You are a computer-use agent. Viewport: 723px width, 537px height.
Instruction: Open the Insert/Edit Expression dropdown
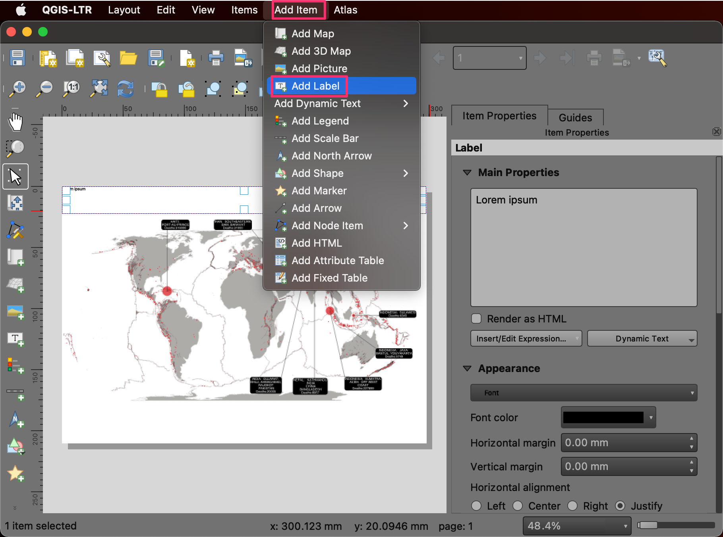pos(526,338)
